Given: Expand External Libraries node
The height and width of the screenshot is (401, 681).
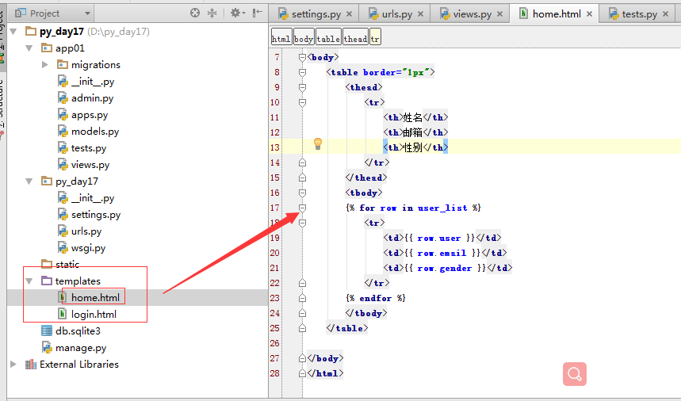Looking at the screenshot, I should tap(13, 365).
